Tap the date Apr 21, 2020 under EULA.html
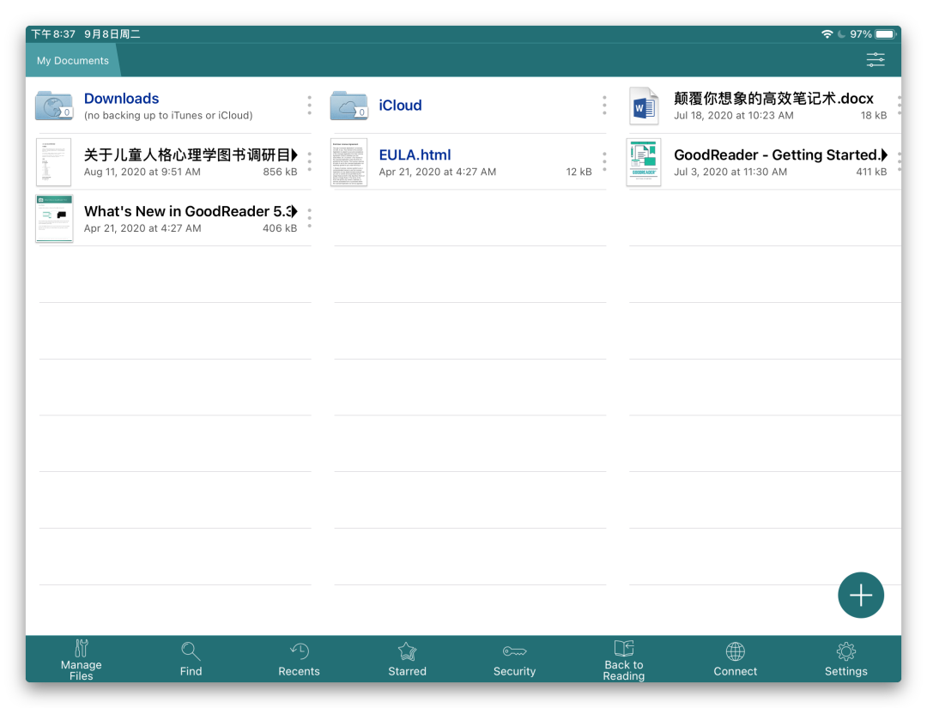The image size is (927, 708). (438, 172)
